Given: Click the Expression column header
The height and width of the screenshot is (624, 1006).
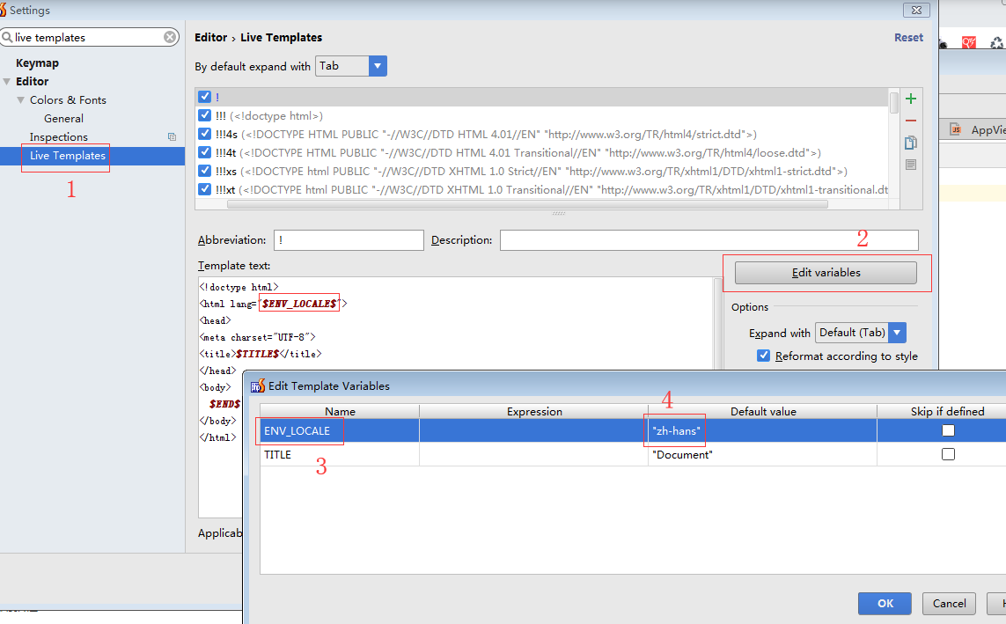Looking at the screenshot, I should click(x=533, y=412).
